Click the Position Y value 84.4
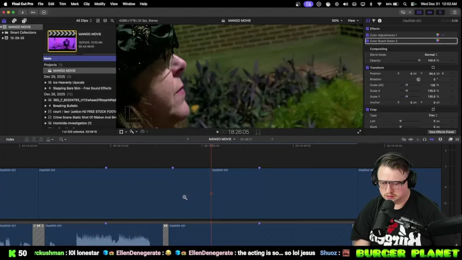The height and width of the screenshot is (260, 462). click(432, 73)
